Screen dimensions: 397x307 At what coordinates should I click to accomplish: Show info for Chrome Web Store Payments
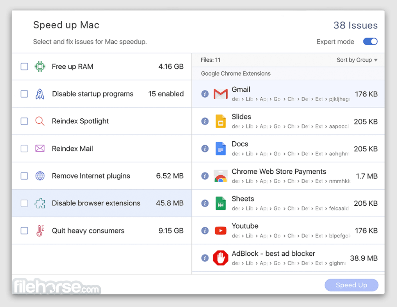pyautogui.click(x=205, y=176)
